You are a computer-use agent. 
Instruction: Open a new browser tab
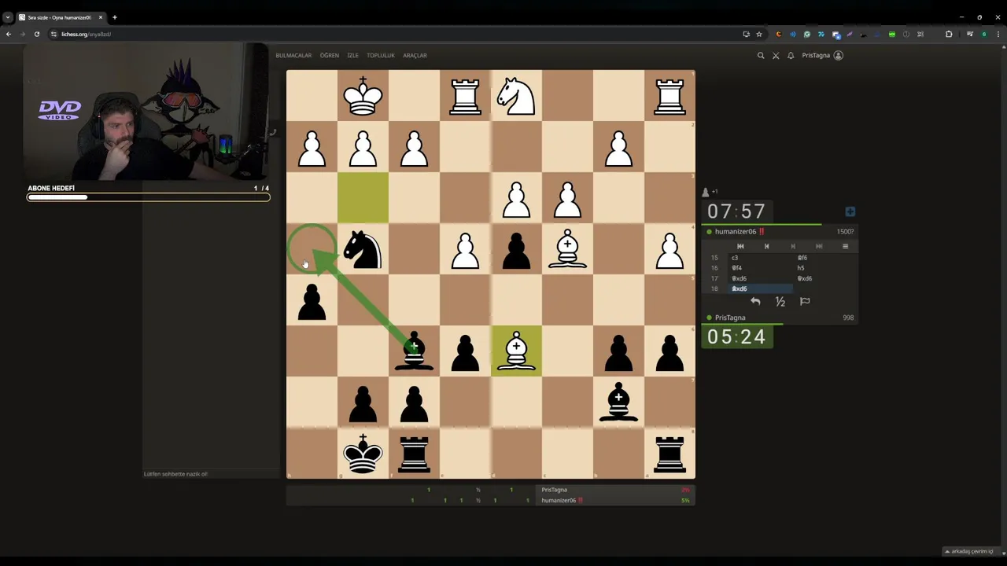coord(114,17)
